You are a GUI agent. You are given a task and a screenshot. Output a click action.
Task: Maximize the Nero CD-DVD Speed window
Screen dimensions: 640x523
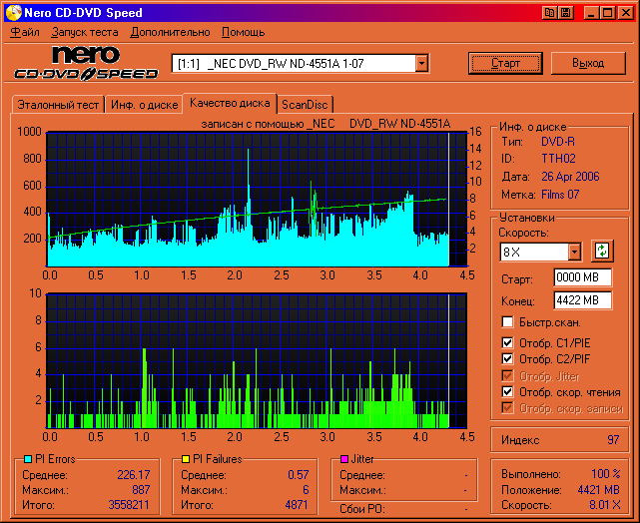point(606,13)
